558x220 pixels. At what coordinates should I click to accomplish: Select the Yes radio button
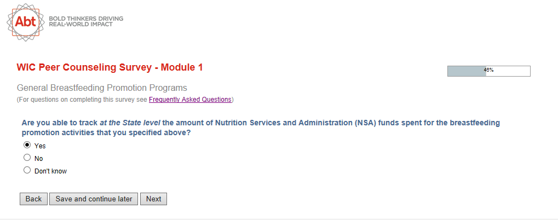pyautogui.click(x=27, y=146)
